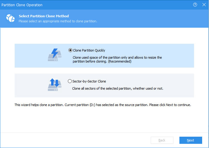Click the 'Select Partition Clone Method' heading

44,16
